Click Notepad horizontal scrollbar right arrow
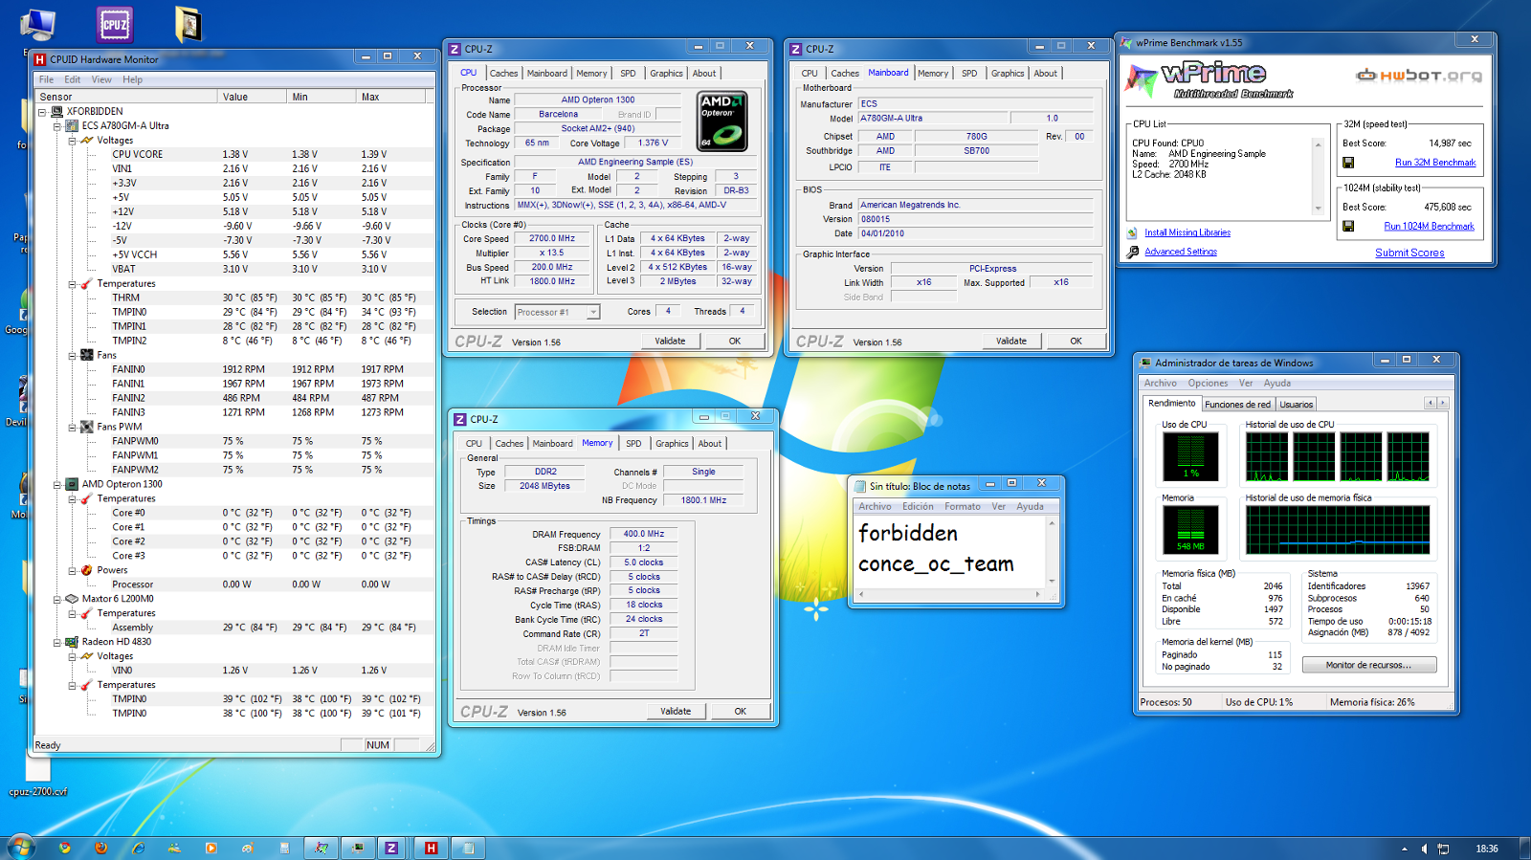This screenshot has width=1531, height=860. (1038, 595)
